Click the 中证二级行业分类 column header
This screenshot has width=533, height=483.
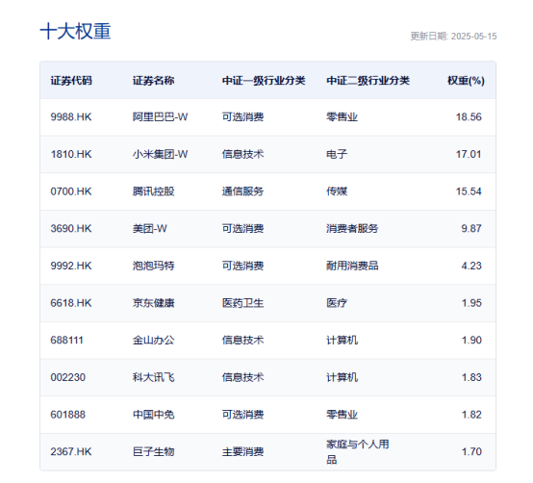click(368, 81)
